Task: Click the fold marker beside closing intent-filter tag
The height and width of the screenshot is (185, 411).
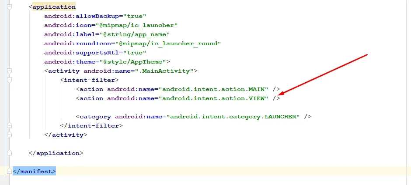Action: click(9, 125)
